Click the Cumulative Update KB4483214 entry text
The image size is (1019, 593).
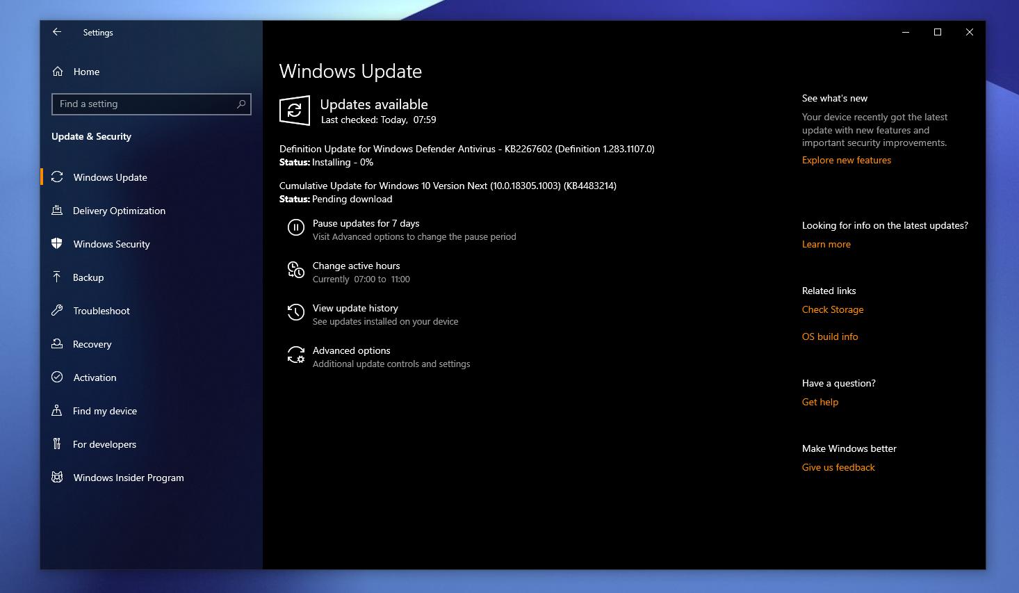[448, 186]
